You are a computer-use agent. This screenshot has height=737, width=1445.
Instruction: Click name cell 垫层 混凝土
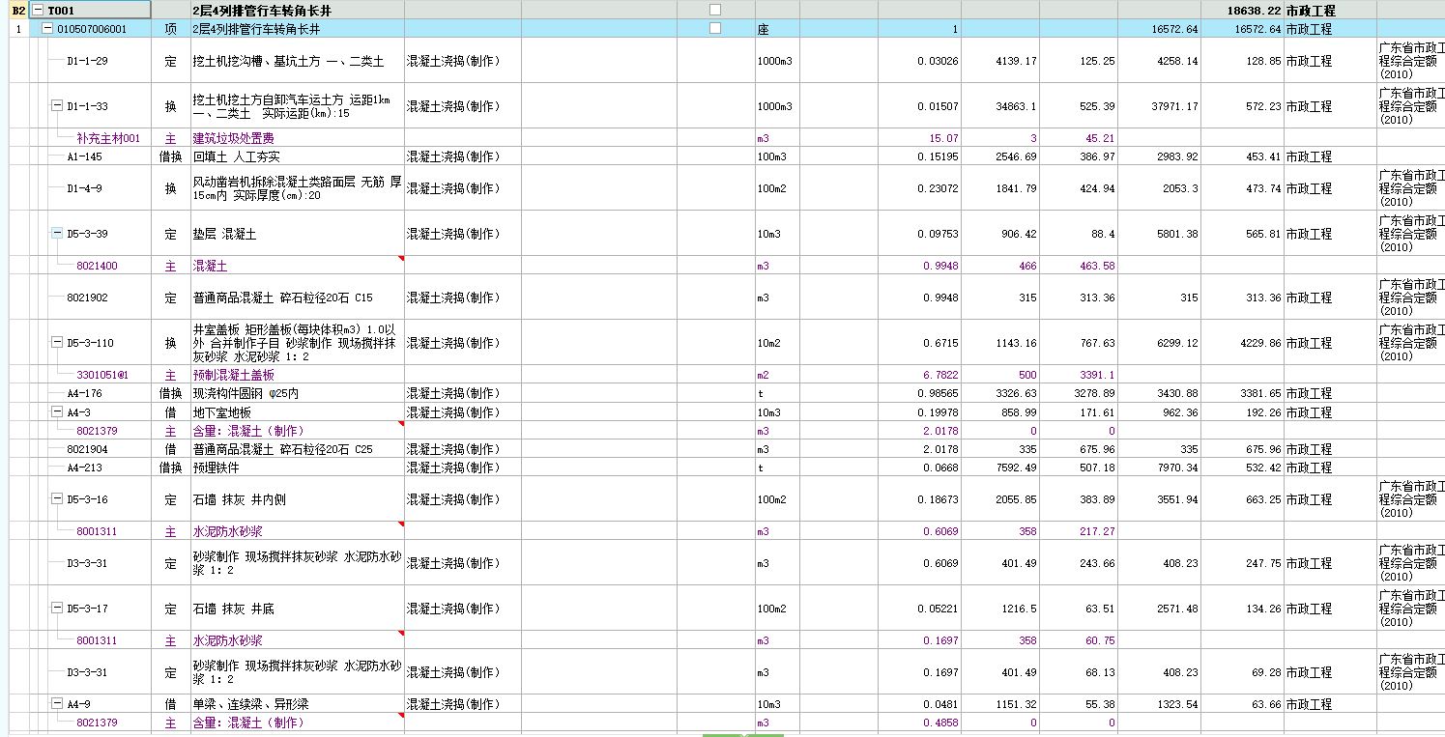224,234
